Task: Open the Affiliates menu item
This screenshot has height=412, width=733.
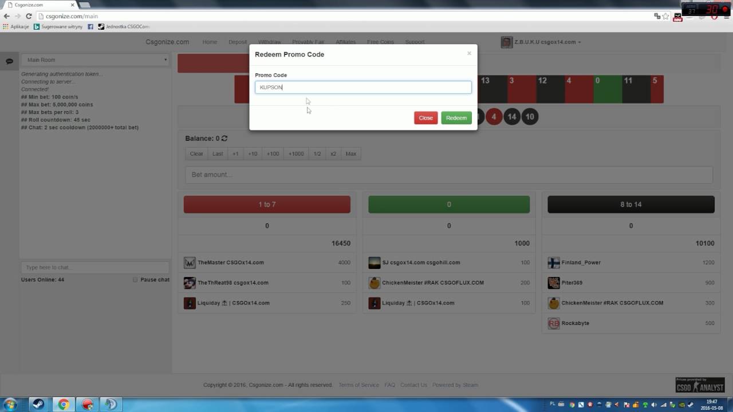Action: 346,42
